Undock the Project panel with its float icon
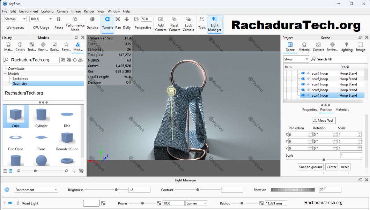The image size is (370, 210). pyautogui.click(x=360, y=37)
